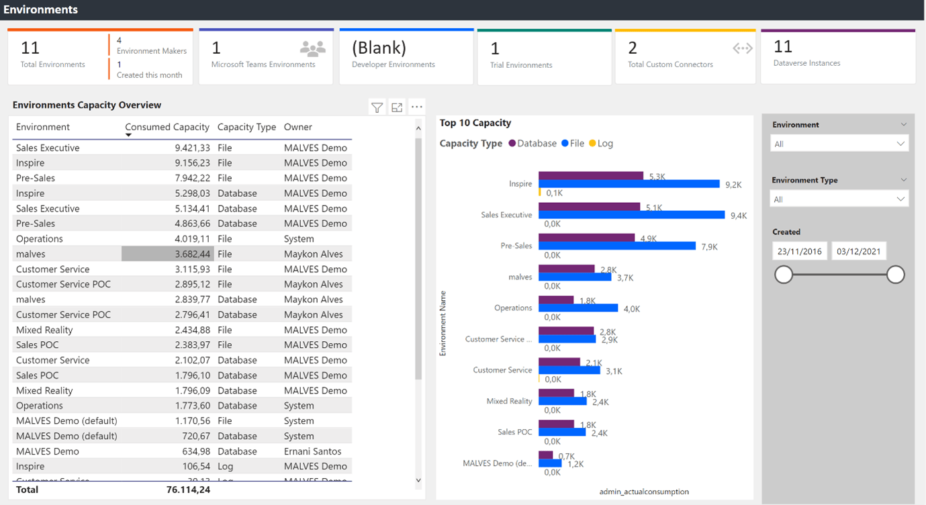Click the Consumed Capacity sort arrow
The image size is (926, 505).
pos(128,135)
